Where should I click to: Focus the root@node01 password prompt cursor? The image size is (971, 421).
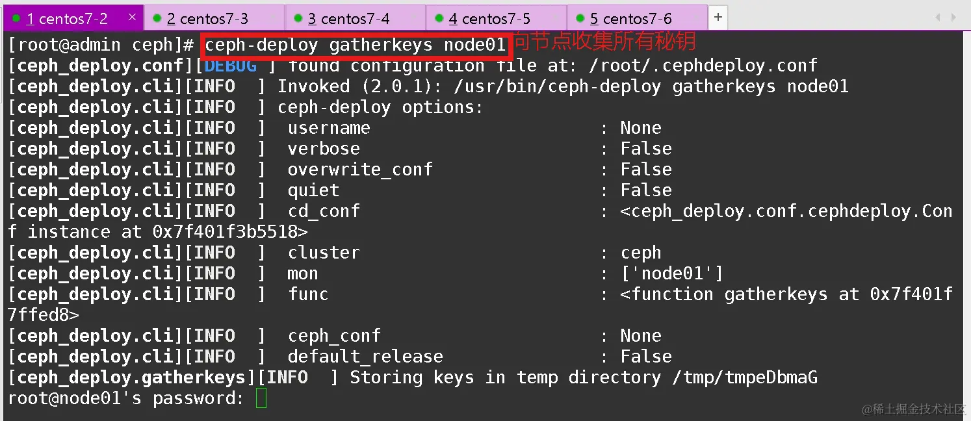pos(261,398)
